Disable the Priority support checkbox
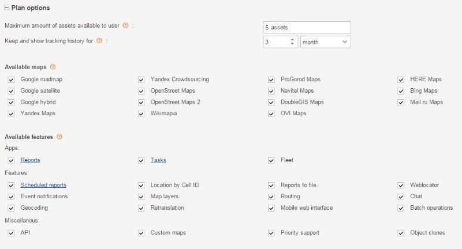Image resolution: width=462 pixels, height=249 pixels. [271, 233]
